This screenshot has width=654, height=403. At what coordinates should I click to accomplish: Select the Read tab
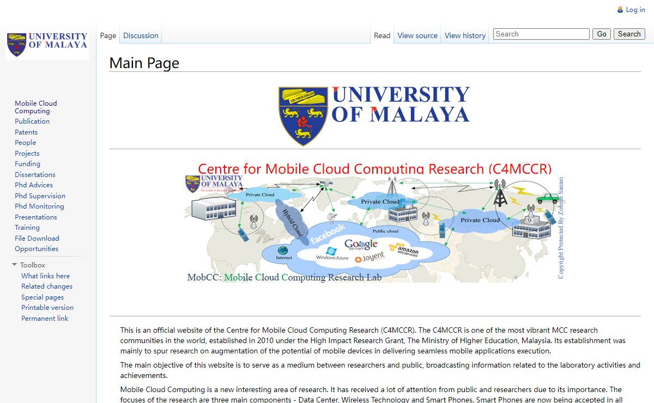point(382,35)
